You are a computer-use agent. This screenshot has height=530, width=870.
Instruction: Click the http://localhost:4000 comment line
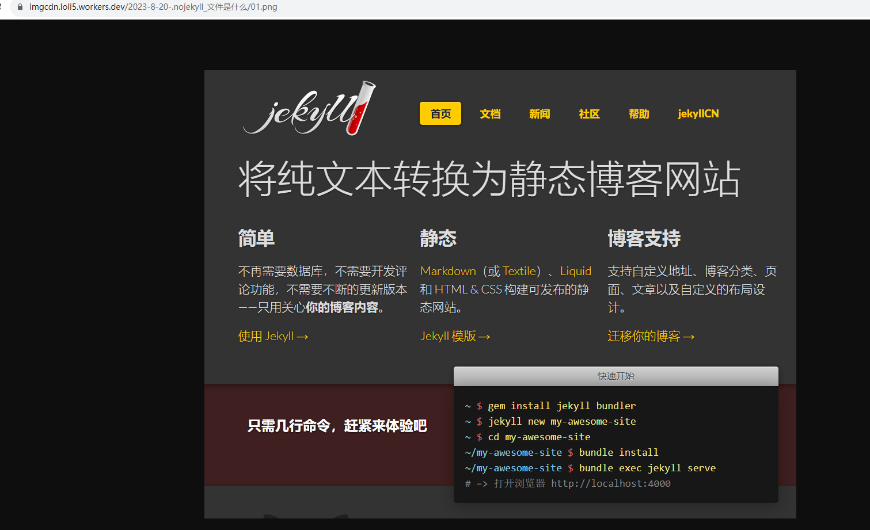point(568,483)
